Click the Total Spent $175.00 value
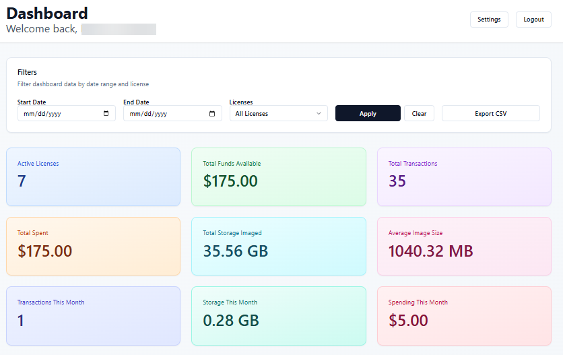563x355 pixels. point(45,251)
